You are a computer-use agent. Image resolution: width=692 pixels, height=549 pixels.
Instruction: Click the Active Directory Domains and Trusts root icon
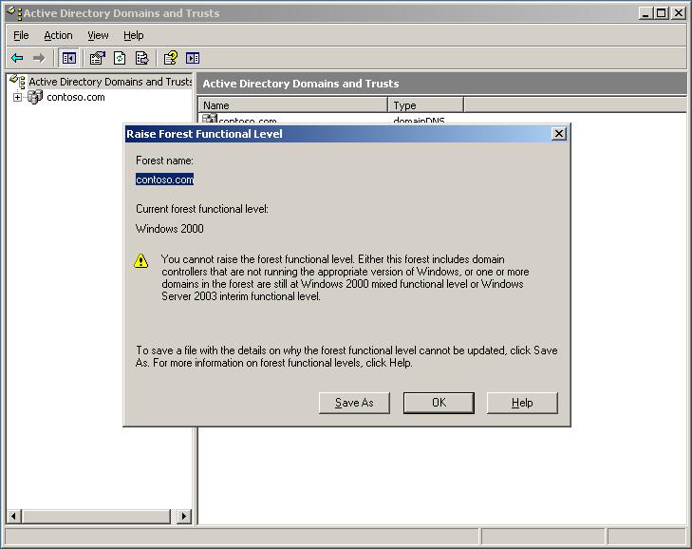pyautogui.click(x=17, y=82)
